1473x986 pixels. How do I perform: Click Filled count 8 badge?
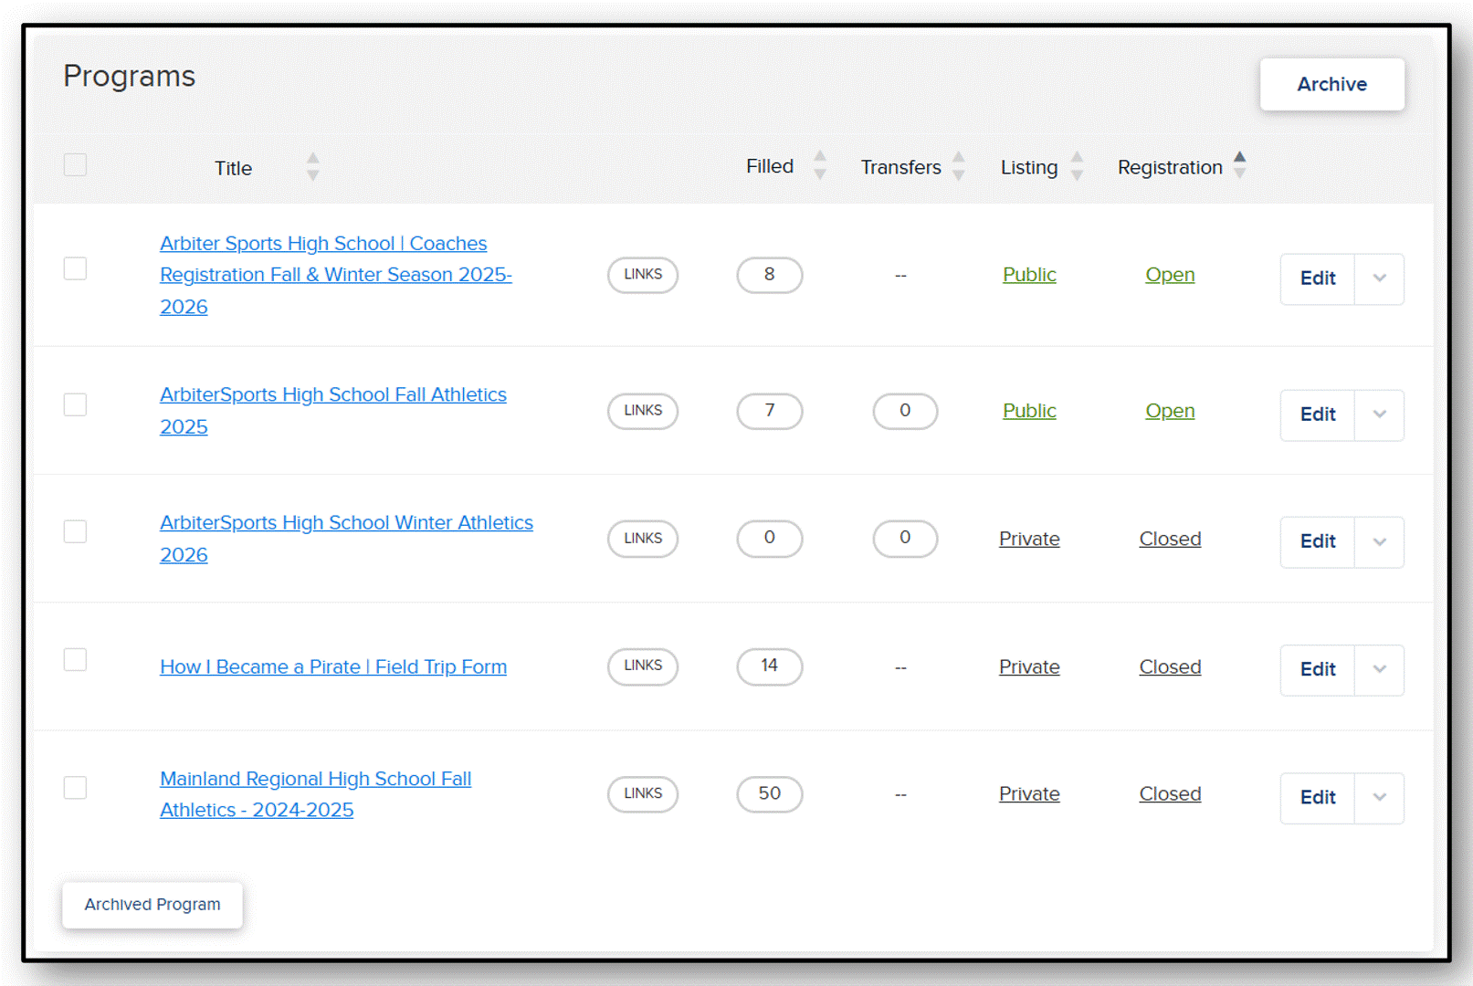[770, 275]
